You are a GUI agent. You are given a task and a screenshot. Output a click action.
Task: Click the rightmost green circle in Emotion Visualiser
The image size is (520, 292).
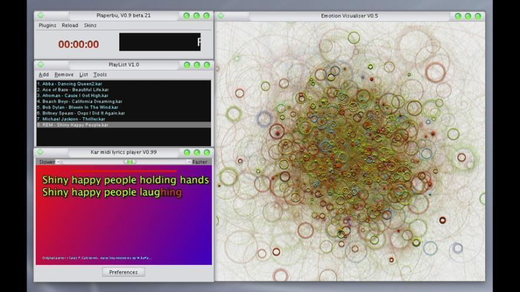478,16
